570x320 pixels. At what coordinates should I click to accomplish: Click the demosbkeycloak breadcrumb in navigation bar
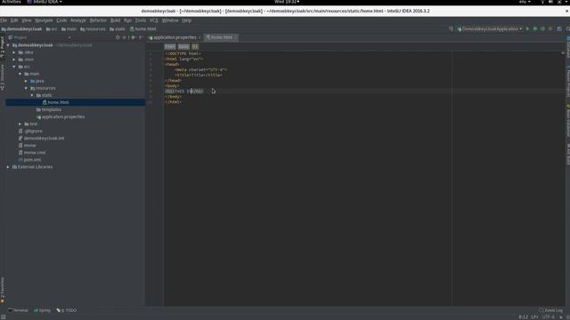[x=21, y=29]
